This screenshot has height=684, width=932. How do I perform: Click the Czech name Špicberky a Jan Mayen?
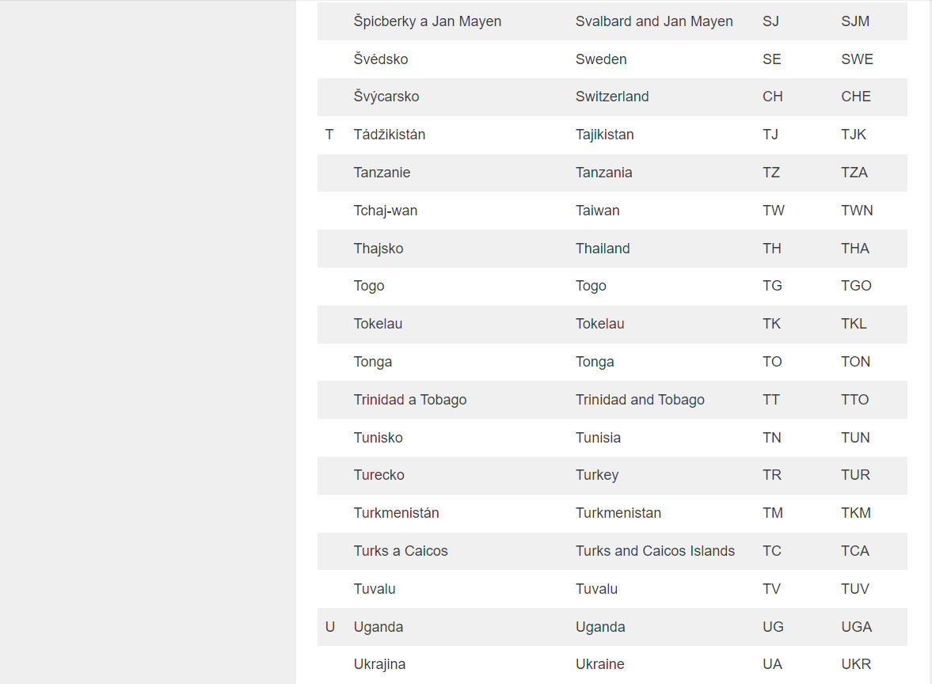[x=427, y=21]
